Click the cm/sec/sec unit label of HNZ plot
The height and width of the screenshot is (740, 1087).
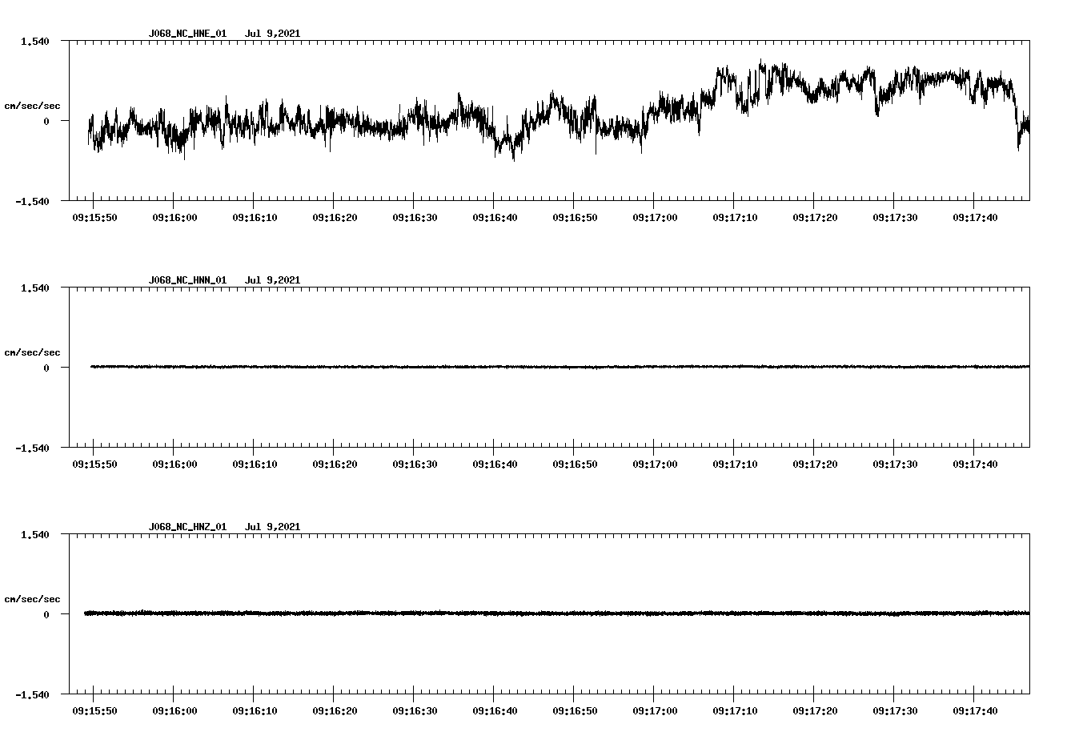click(32, 599)
